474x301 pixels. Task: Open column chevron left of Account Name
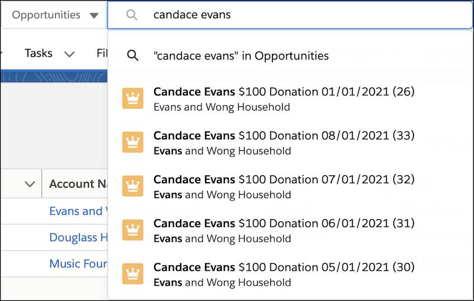tap(30, 184)
